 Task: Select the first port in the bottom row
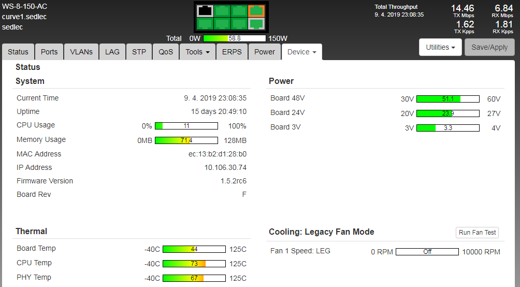pyautogui.click(x=206, y=23)
